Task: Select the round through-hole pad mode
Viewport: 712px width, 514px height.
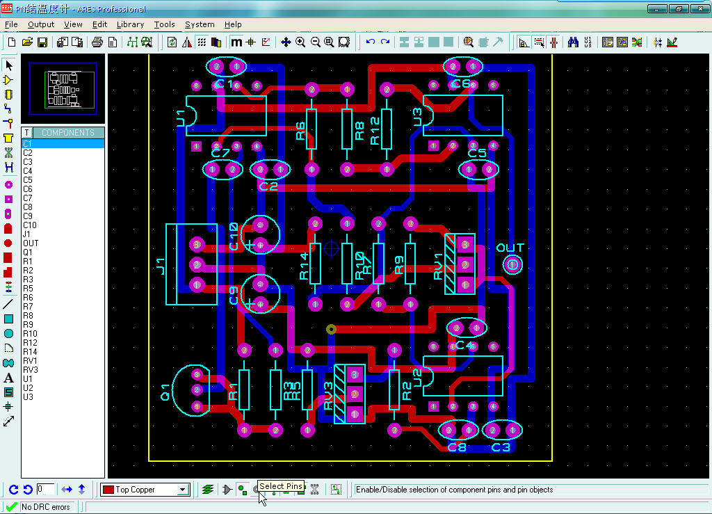Action: click(x=8, y=185)
